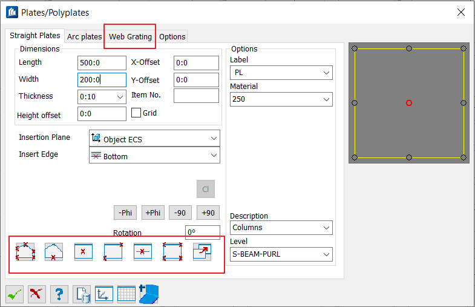Open the Material dropdown showing 250
Image resolution: width=475 pixels, height=307 pixels.
(x=281, y=99)
